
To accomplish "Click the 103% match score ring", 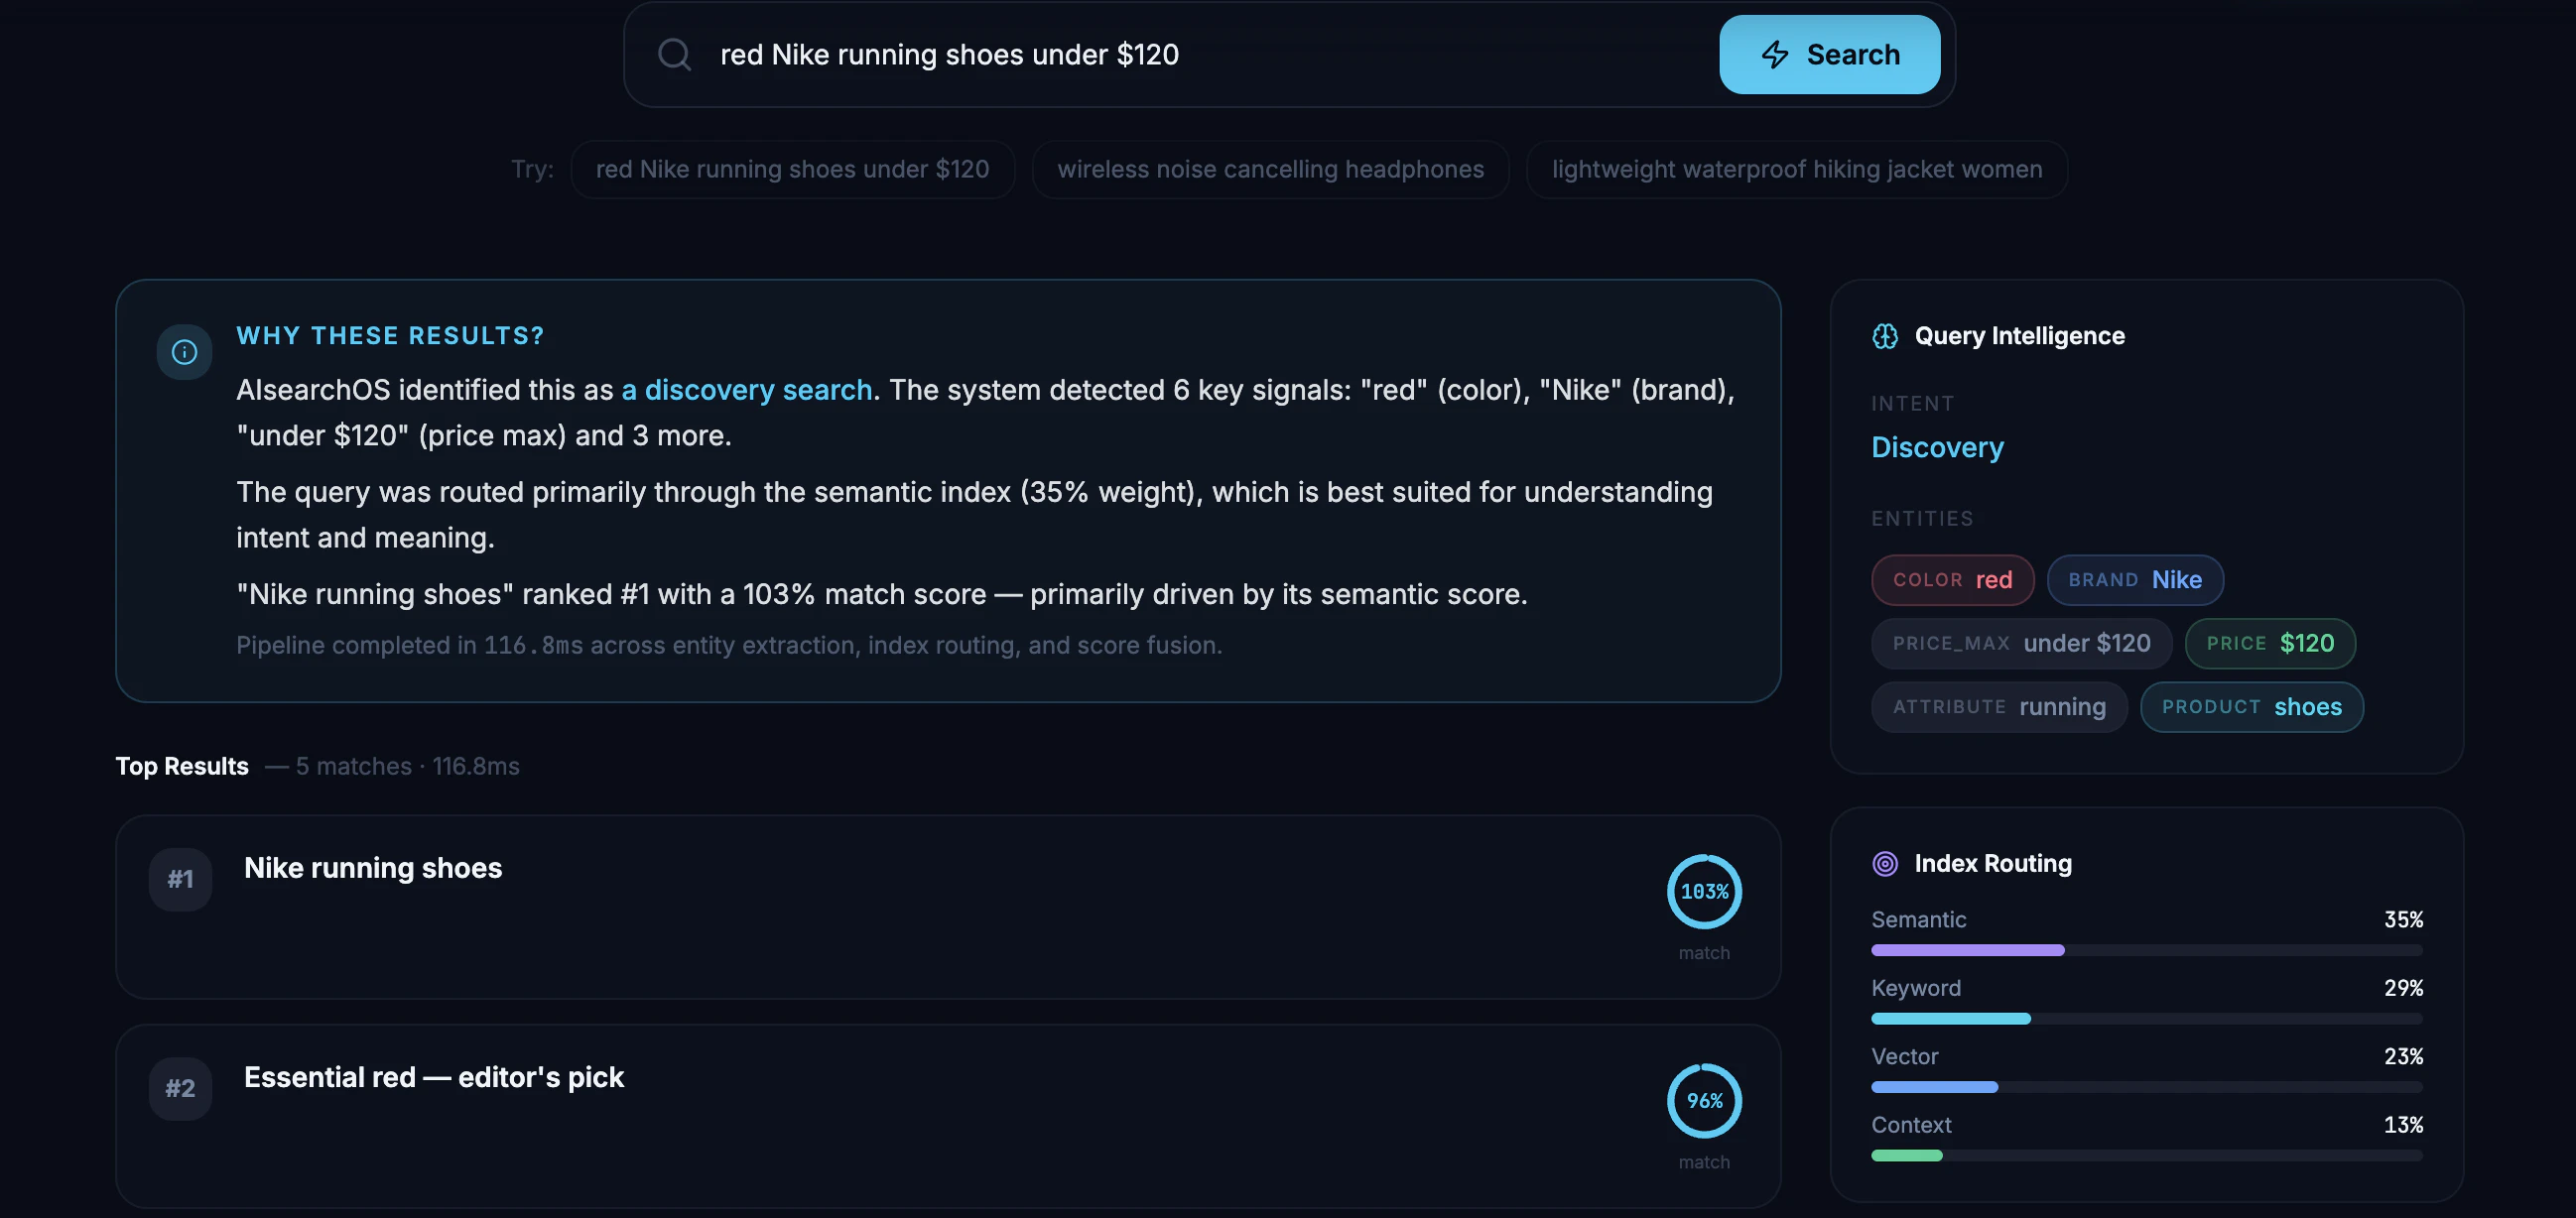I will [x=1703, y=892].
